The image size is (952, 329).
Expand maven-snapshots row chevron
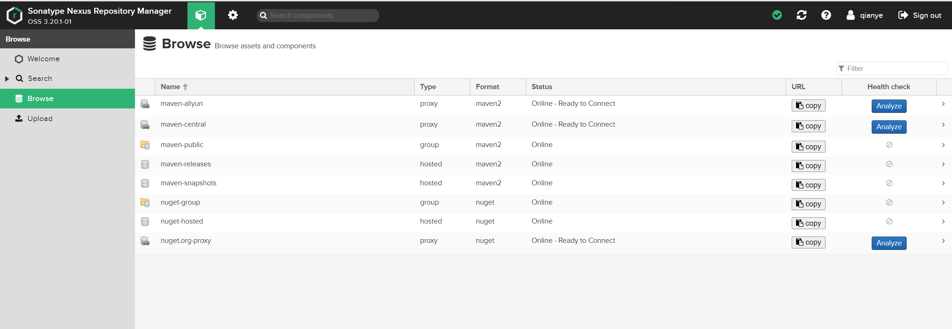coord(943,183)
